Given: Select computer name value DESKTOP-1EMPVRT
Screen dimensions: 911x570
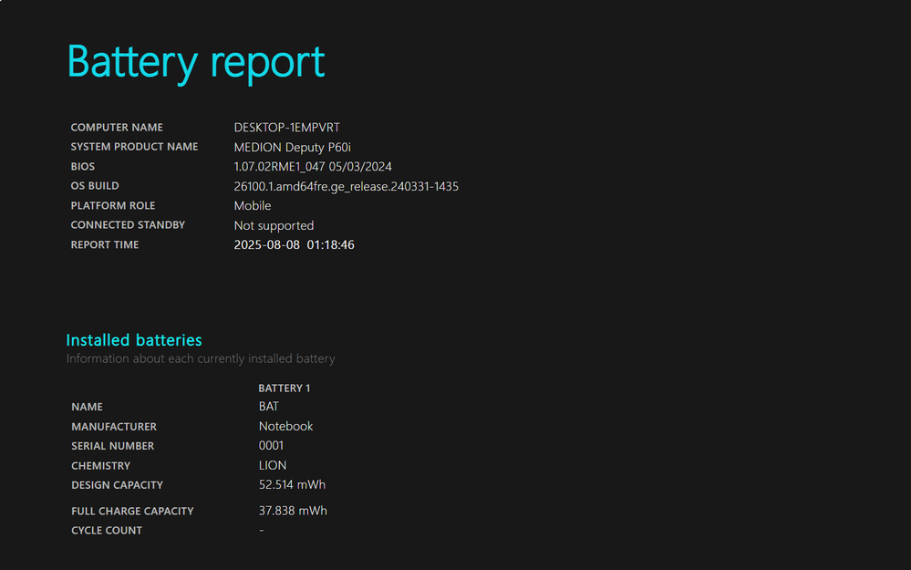Looking at the screenshot, I should click(x=286, y=128).
